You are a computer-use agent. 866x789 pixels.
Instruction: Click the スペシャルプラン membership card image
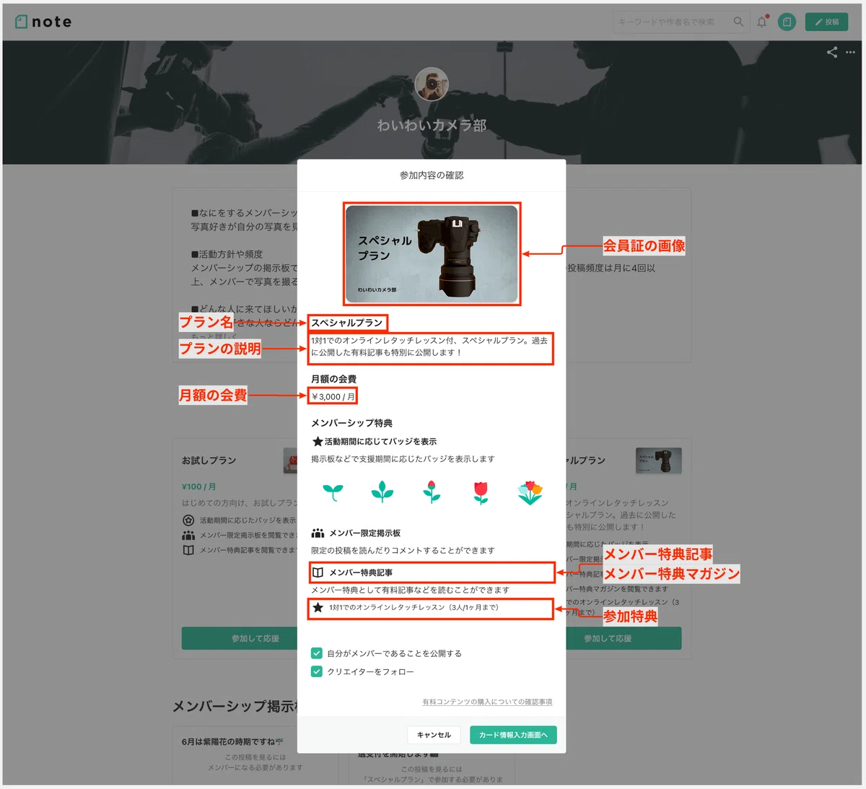point(432,253)
